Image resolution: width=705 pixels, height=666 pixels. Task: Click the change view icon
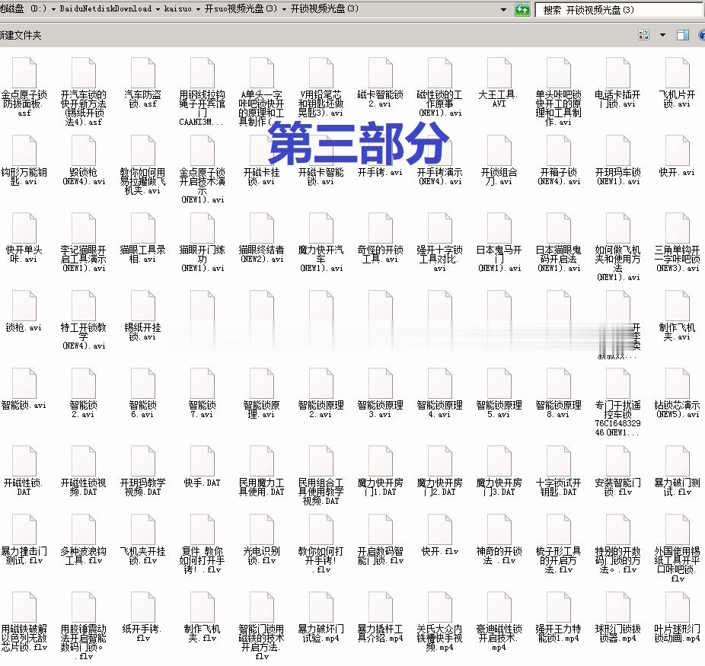pos(644,35)
